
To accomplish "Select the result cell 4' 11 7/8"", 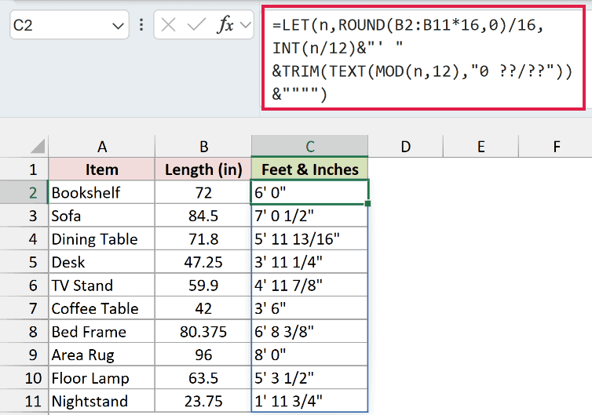I will click(x=309, y=286).
